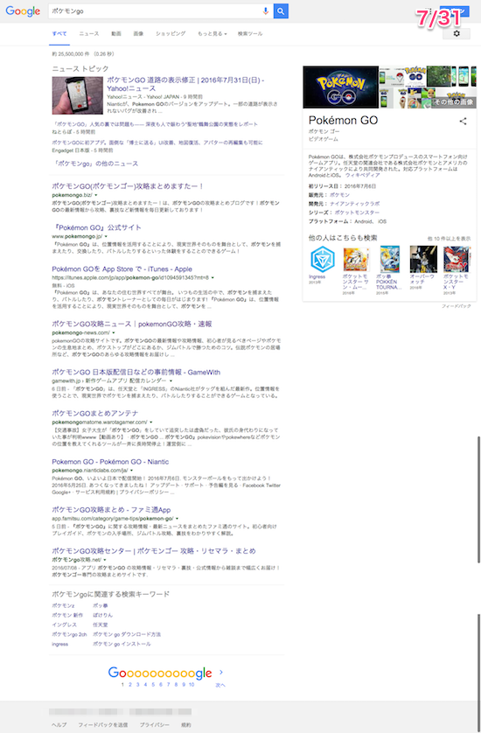Click related search 任天堂
Image resolution: width=481 pixels, height=733 pixels.
tap(100, 625)
